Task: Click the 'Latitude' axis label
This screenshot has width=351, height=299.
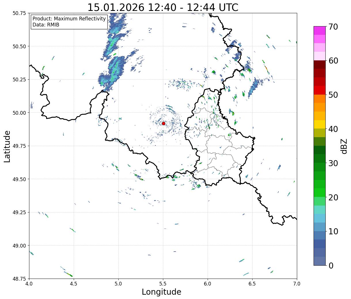Action: 7,146
